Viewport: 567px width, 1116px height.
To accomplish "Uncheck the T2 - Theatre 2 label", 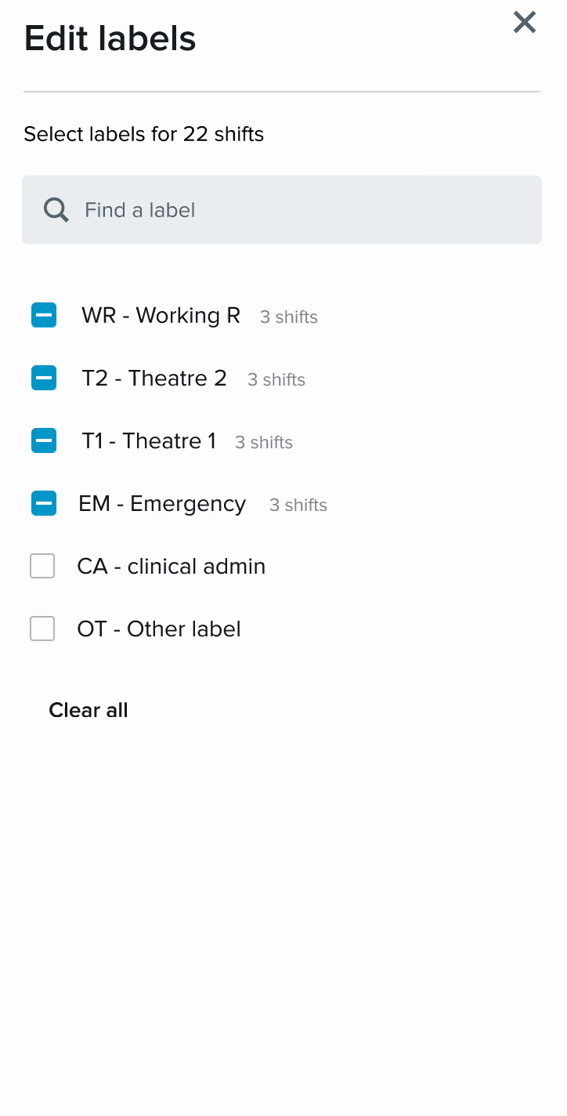I will 43,378.
